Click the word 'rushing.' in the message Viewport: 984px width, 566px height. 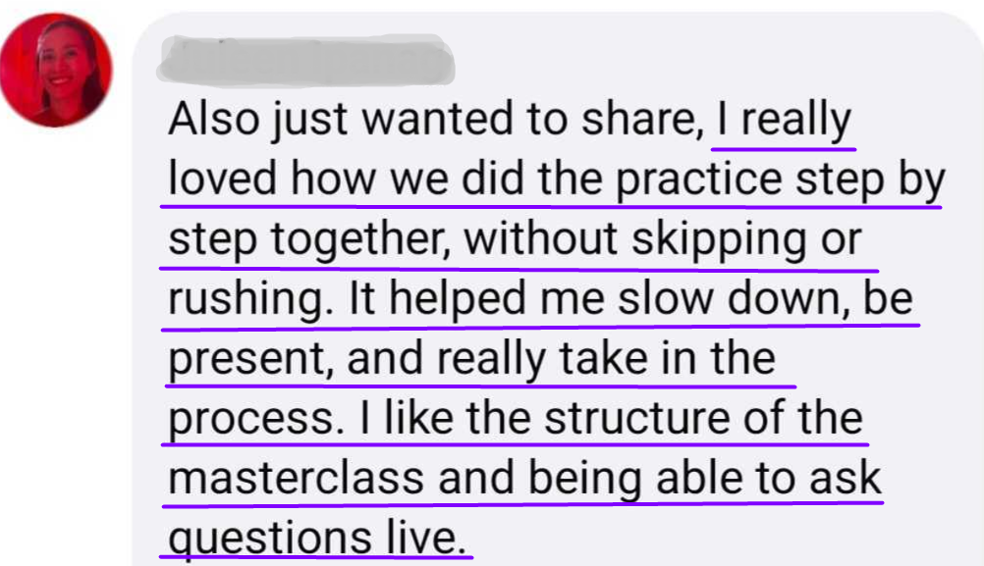point(250,299)
